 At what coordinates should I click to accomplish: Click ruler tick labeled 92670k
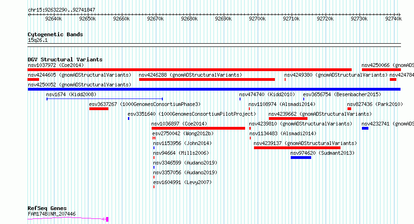click(x=155, y=19)
